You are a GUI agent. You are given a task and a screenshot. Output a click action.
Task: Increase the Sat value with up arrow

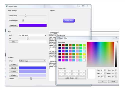[105, 73]
